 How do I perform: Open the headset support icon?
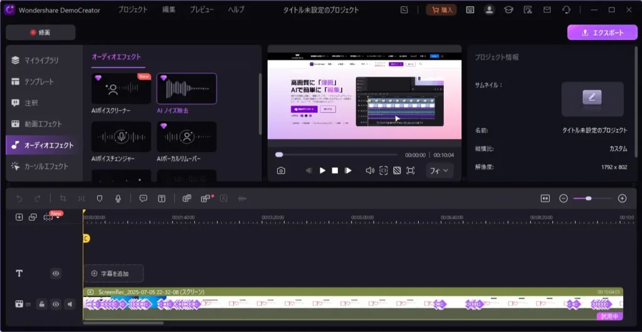[x=566, y=10]
